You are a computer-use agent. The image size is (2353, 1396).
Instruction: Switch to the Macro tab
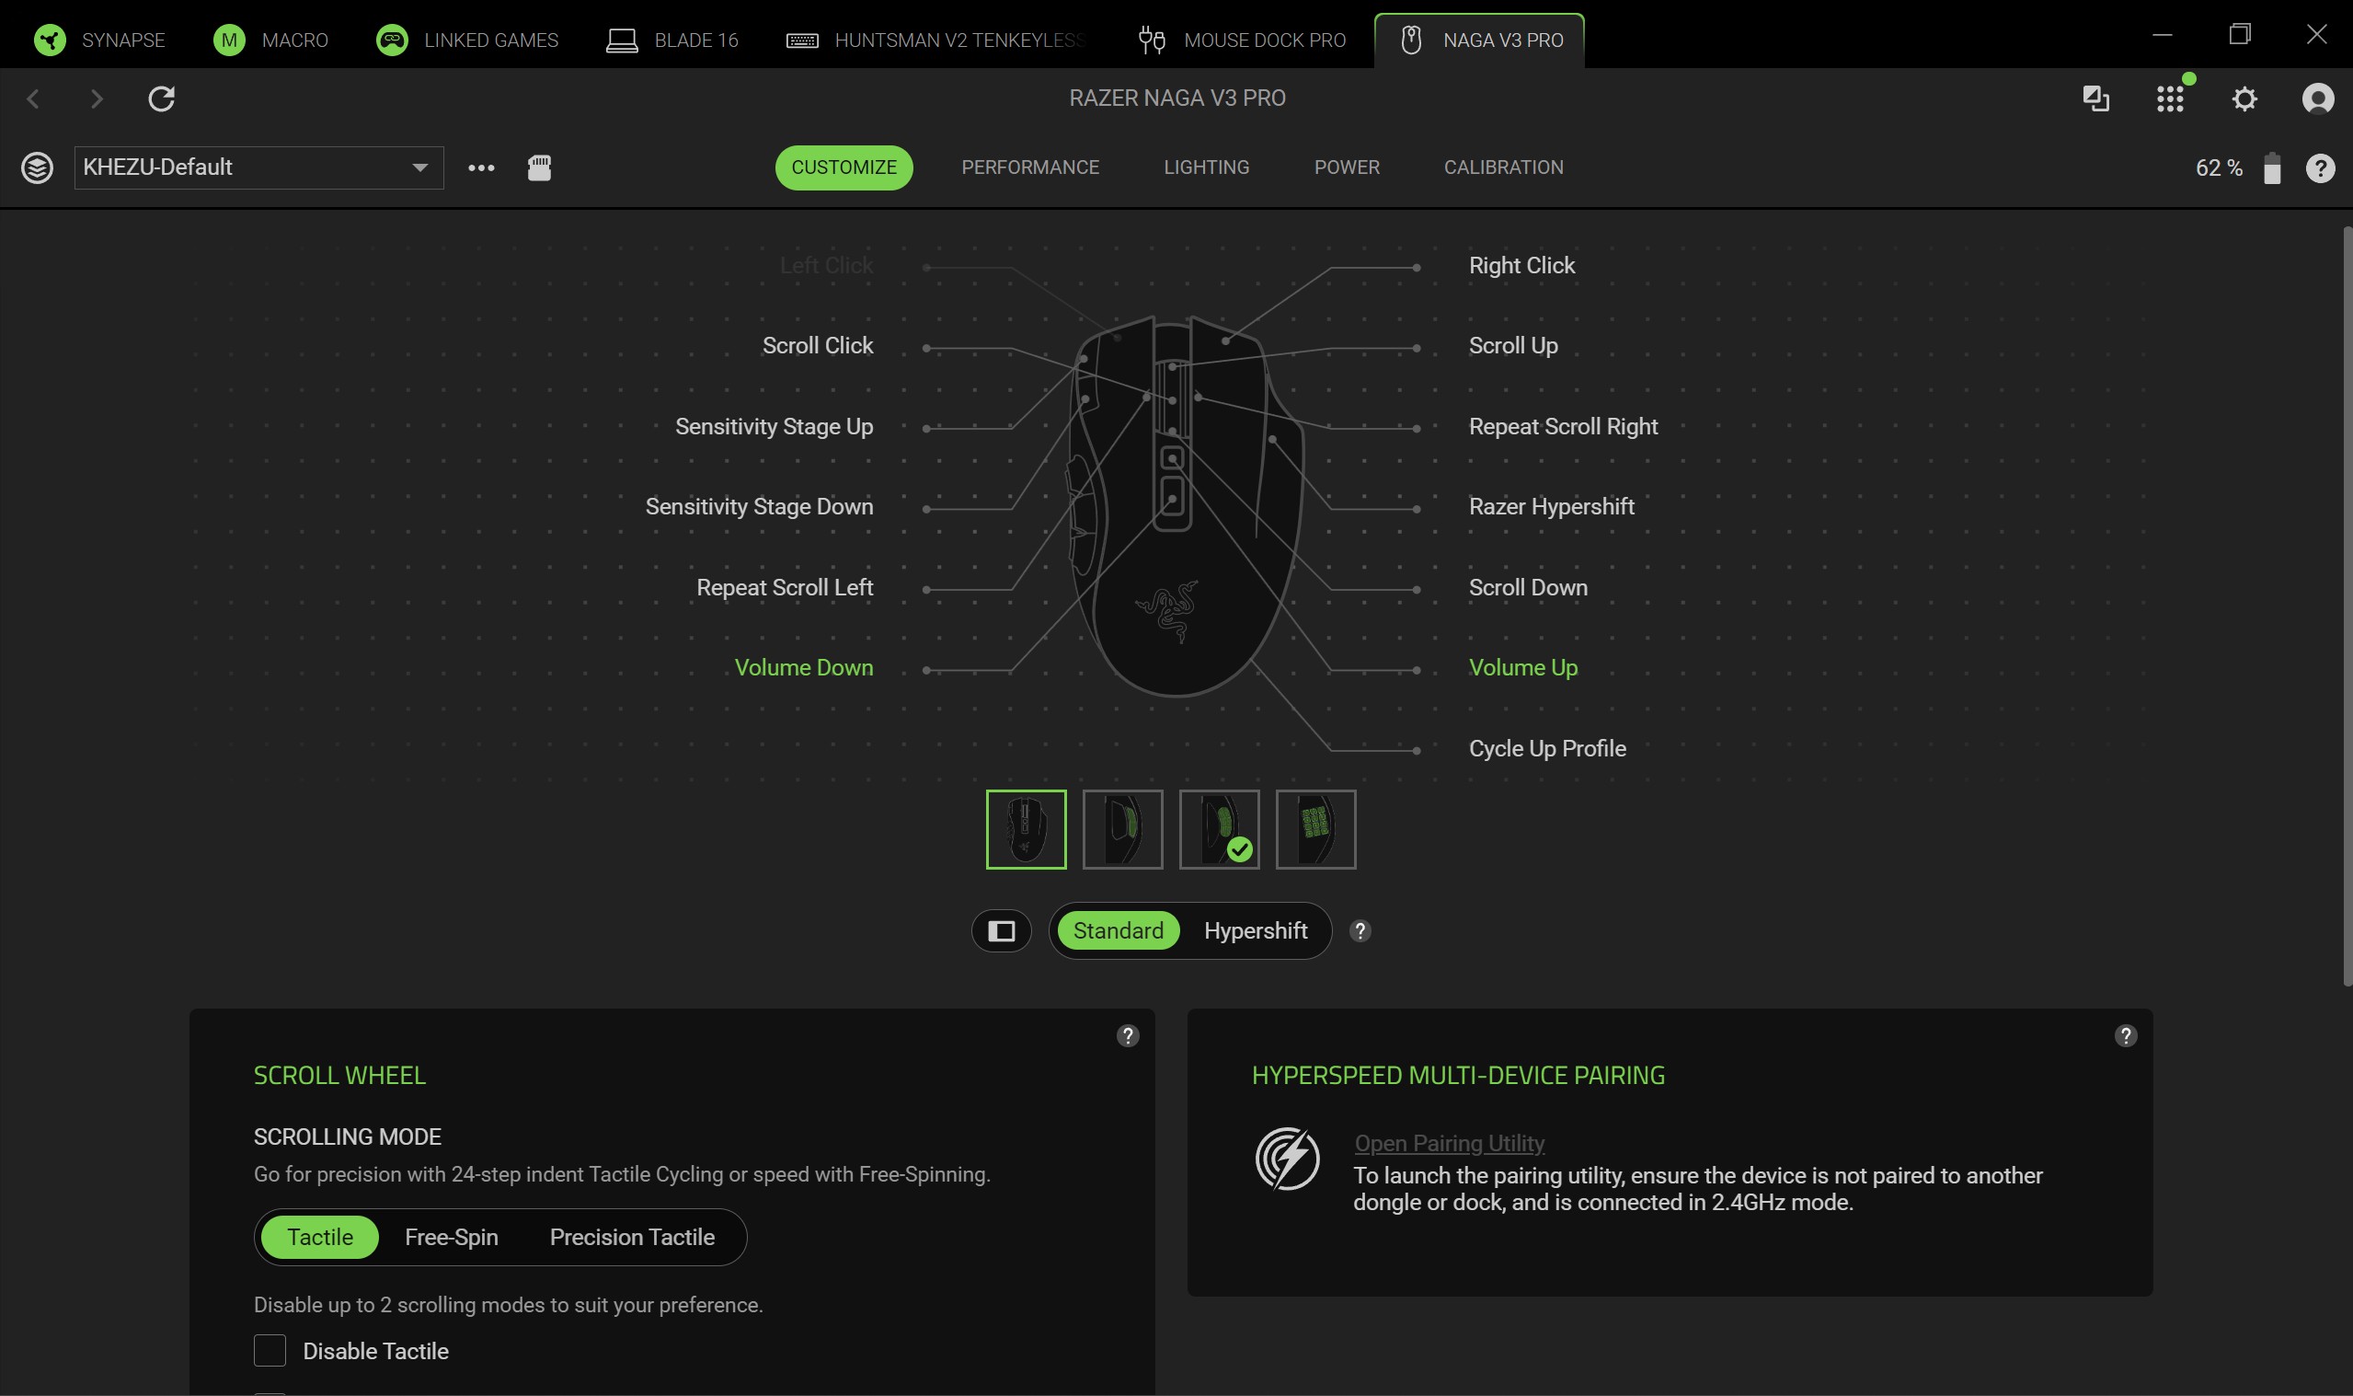(x=270, y=40)
